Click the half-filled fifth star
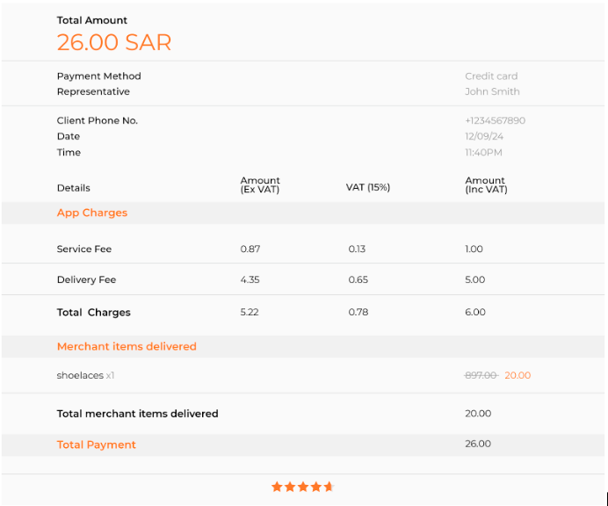 tap(329, 486)
